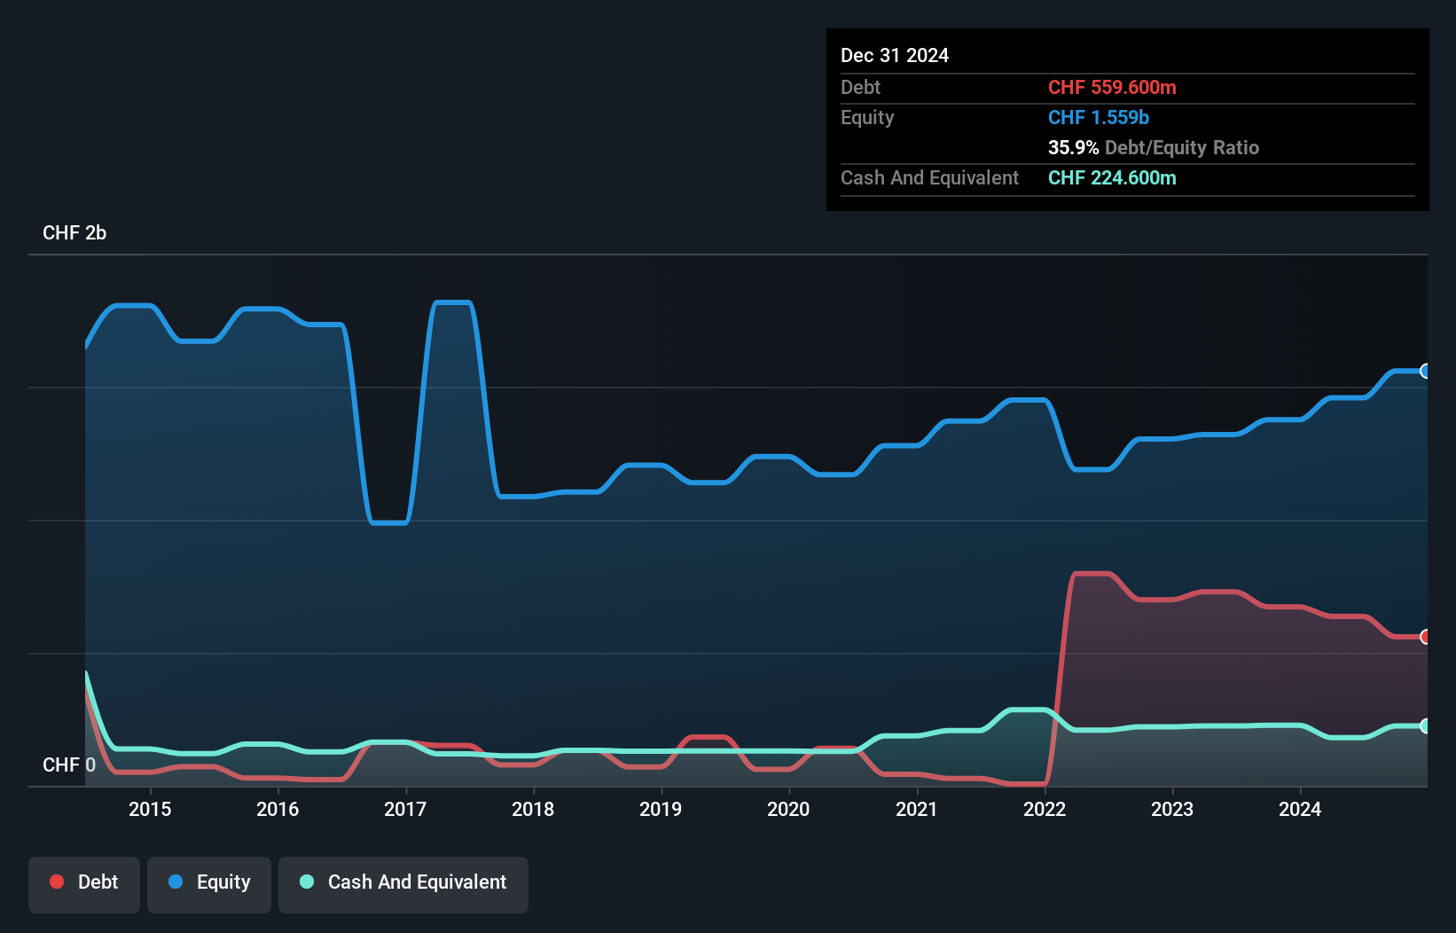
Task: Click Cash And Equivalent label in tooltip
Action: [929, 177]
